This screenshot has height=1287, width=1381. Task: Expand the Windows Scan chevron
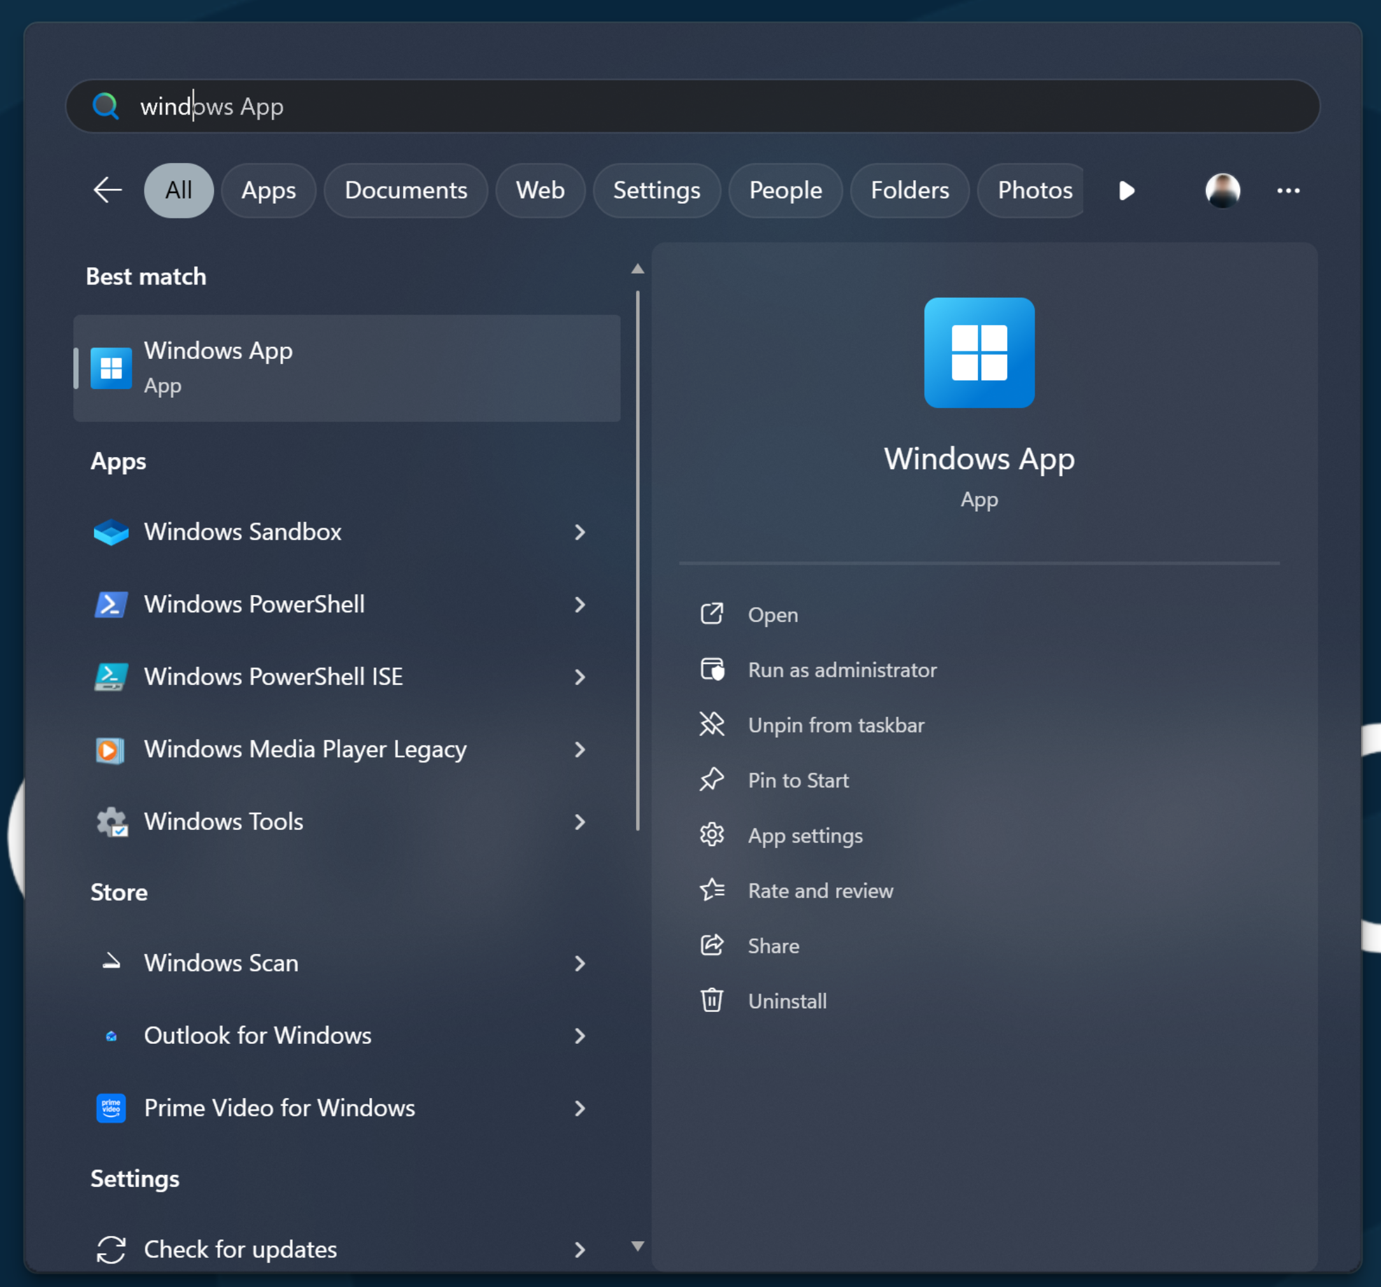click(x=579, y=963)
